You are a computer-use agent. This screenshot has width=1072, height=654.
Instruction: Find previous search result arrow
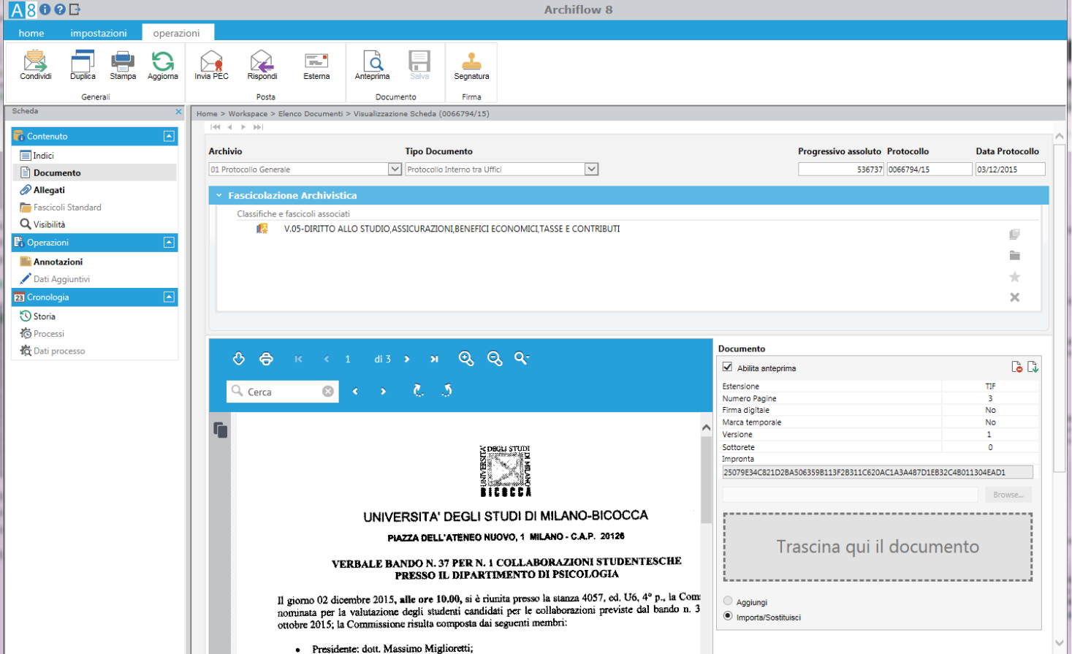point(355,392)
